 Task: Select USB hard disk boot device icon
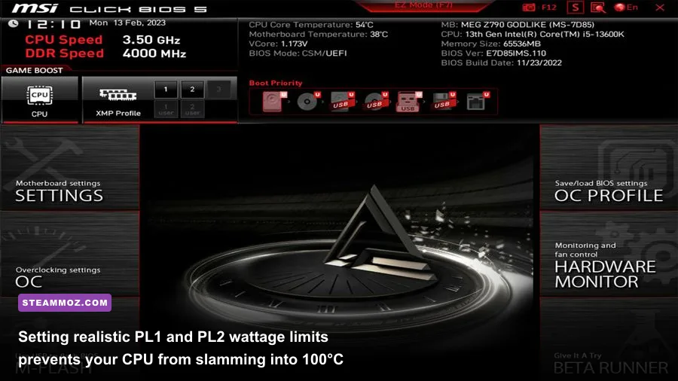click(x=342, y=102)
